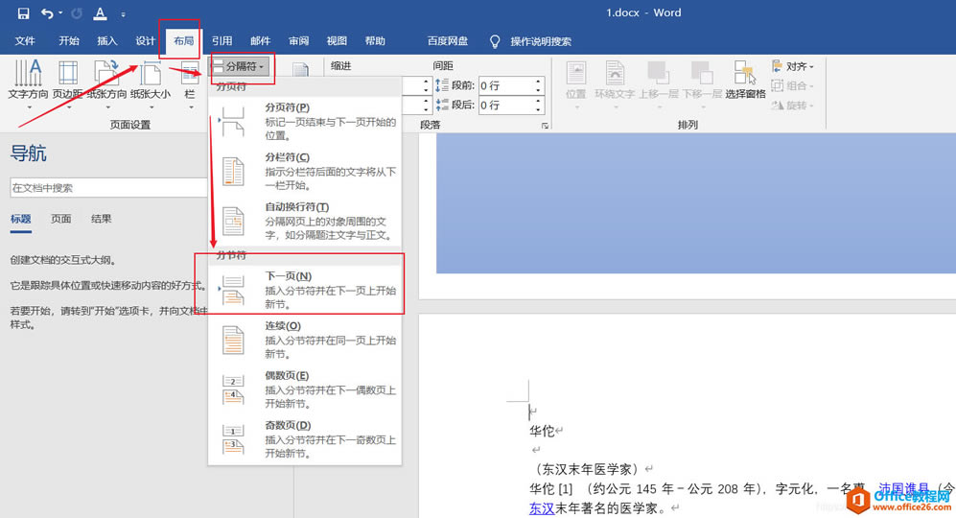Click the 页面设置 group label
956x518 pixels.
[x=129, y=125]
